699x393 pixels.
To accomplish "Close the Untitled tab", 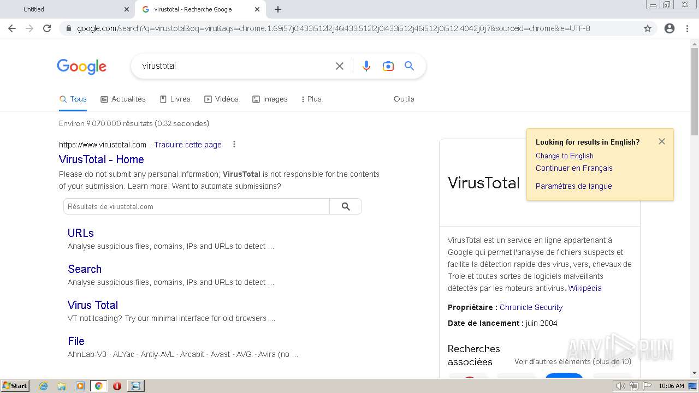I will pyautogui.click(x=127, y=9).
